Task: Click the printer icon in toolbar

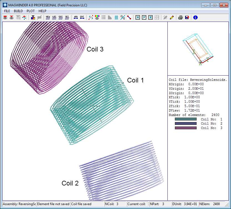Action: click(180, 17)
